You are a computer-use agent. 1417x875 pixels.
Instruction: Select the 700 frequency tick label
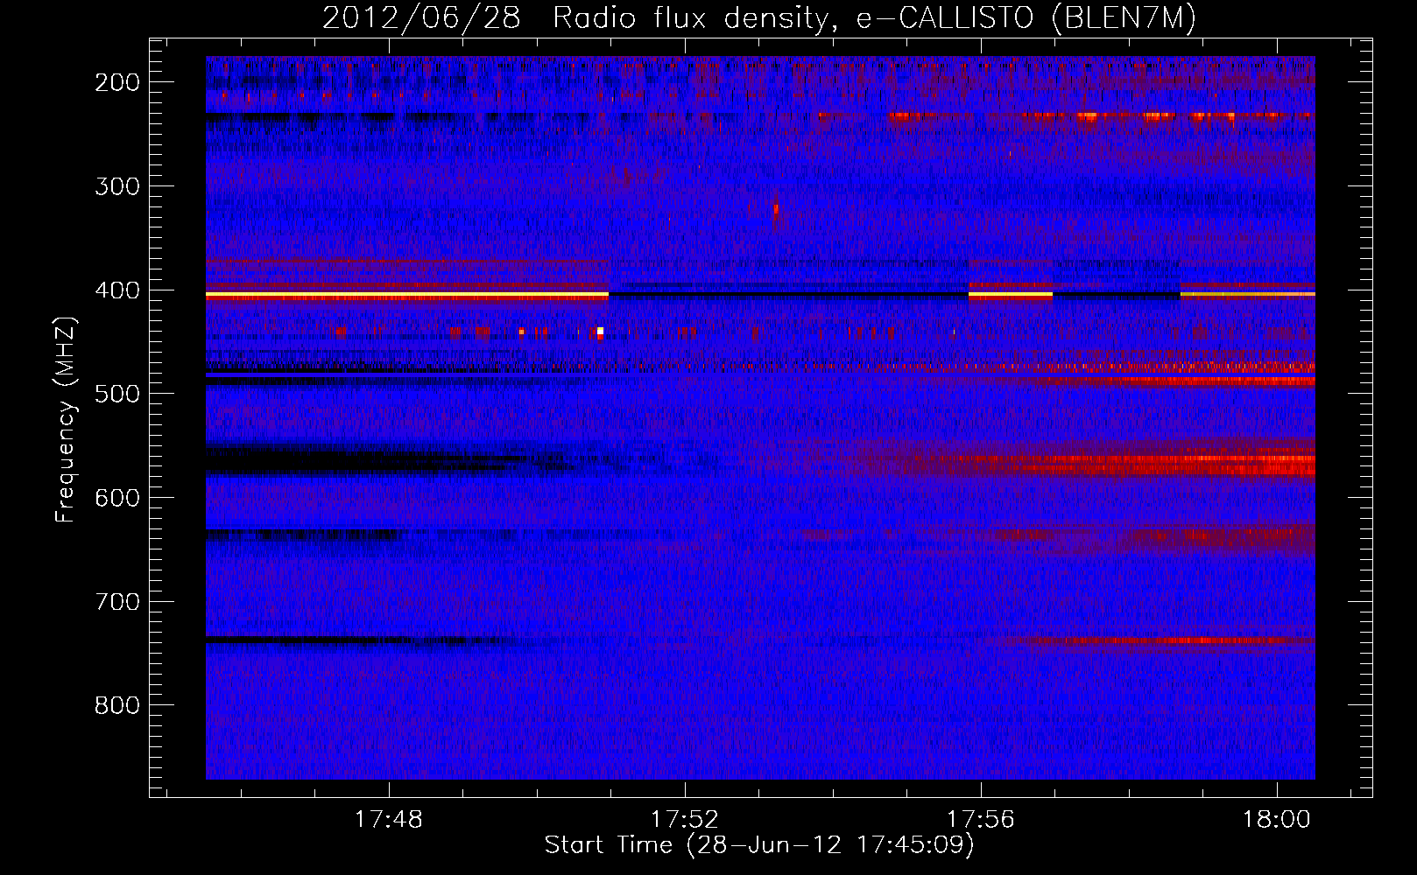117,602
